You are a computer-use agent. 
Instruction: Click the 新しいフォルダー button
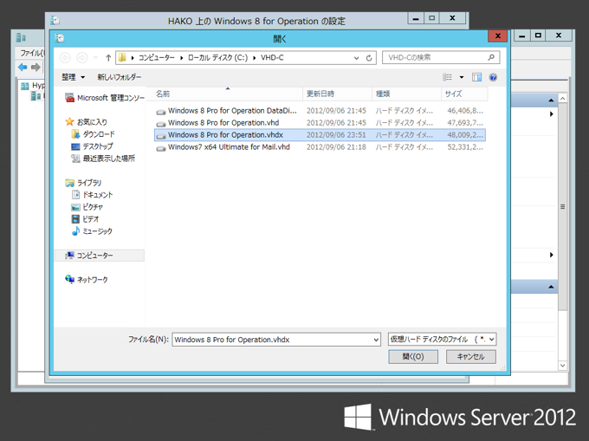119,77
